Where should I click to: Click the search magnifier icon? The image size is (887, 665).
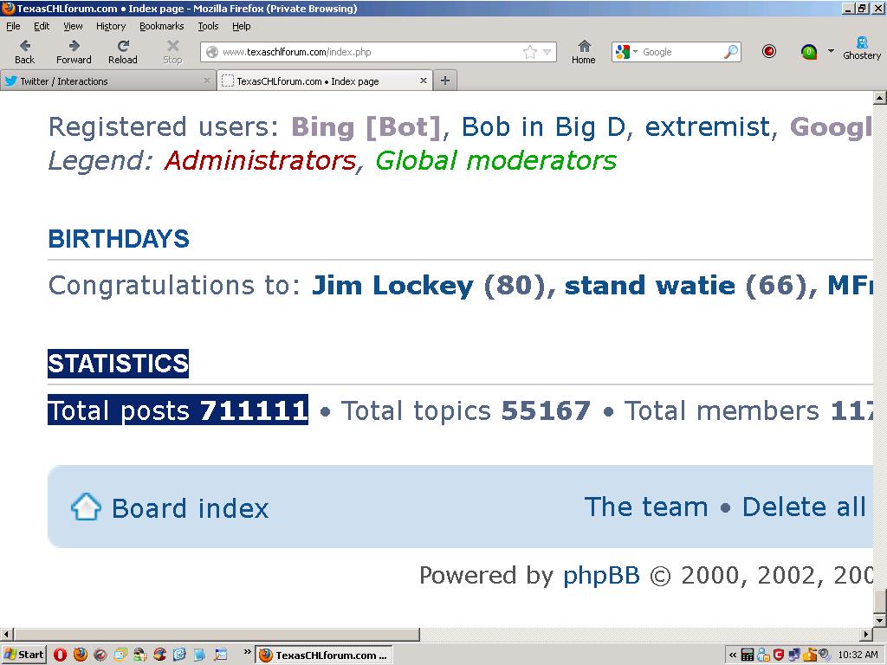pos(731,52)
